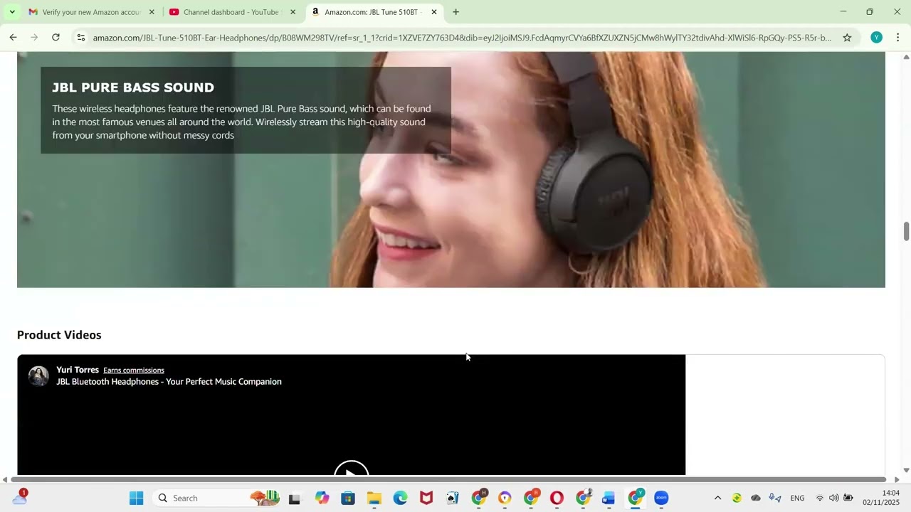Click the vertical scrollbar thumb

[x=906, y=232]
